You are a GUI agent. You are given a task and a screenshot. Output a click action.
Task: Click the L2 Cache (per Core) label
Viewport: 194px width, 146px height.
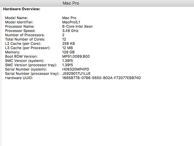pos(23,44)
